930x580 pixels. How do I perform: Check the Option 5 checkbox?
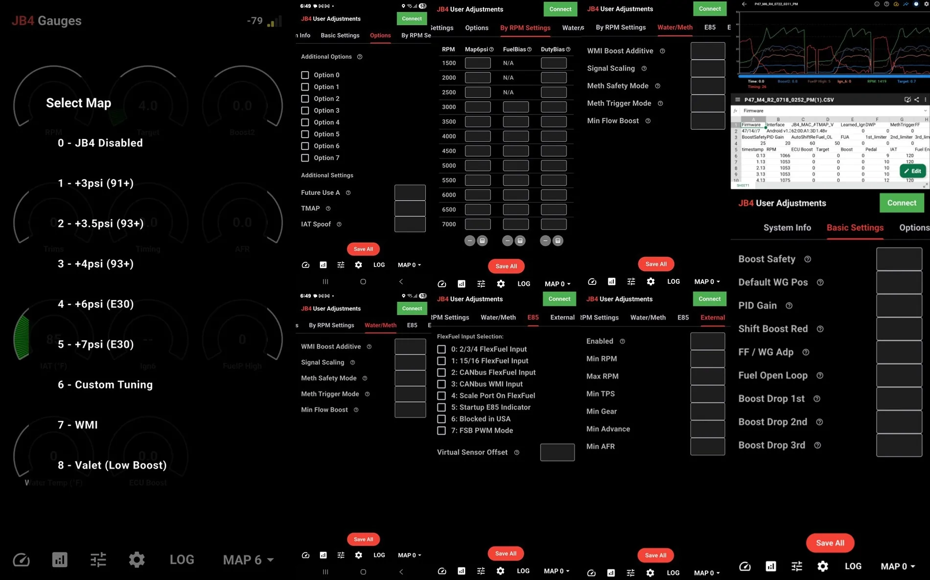(305, 134)
